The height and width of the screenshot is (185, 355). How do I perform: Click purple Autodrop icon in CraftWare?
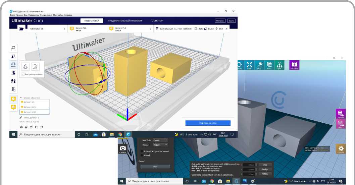(294, 65)
